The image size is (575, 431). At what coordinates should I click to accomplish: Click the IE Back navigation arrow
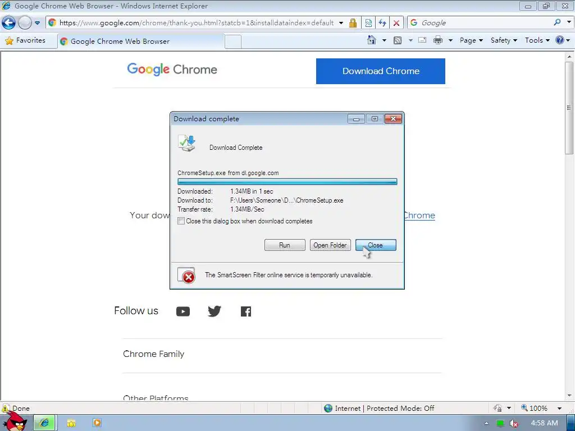point(9,22)
